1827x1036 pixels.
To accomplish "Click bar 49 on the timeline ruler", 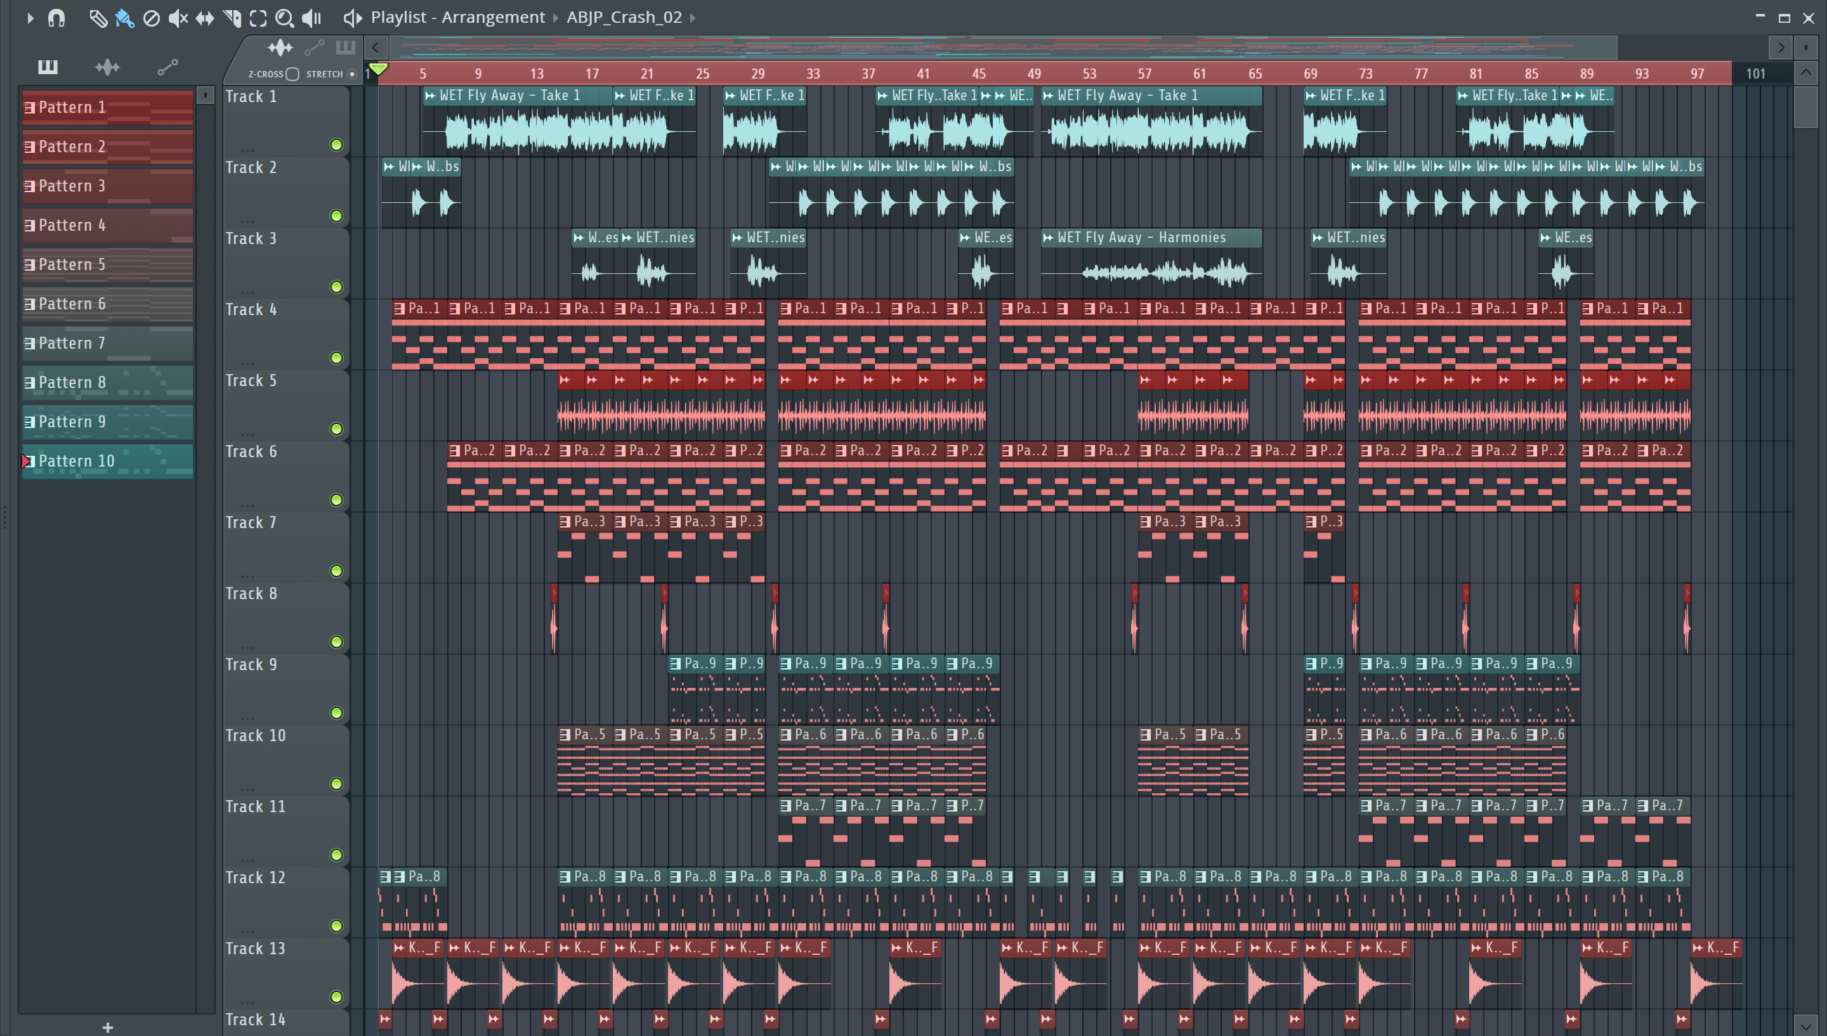I will click(x=1034, y=74).
